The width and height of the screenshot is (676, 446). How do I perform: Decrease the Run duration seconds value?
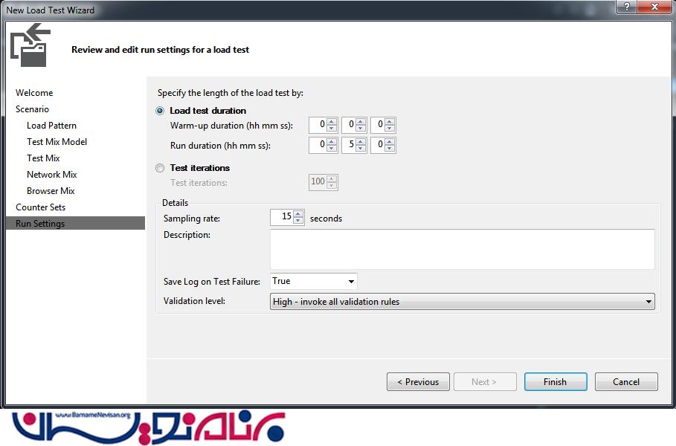[x=390, y=149]
